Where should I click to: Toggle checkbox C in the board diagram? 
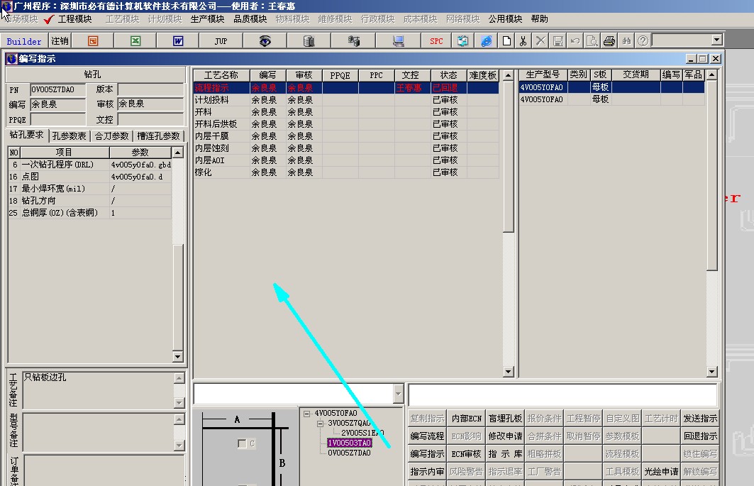tap(242, 443)
